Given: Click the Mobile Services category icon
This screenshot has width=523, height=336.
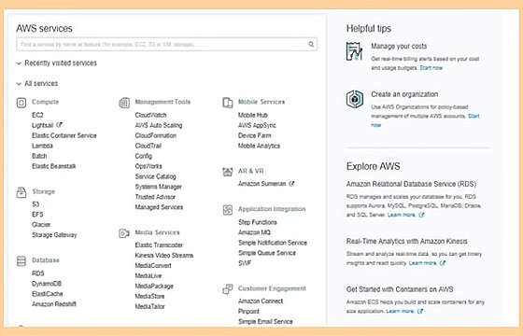Looking at the screenshot, I should [228, 103].
